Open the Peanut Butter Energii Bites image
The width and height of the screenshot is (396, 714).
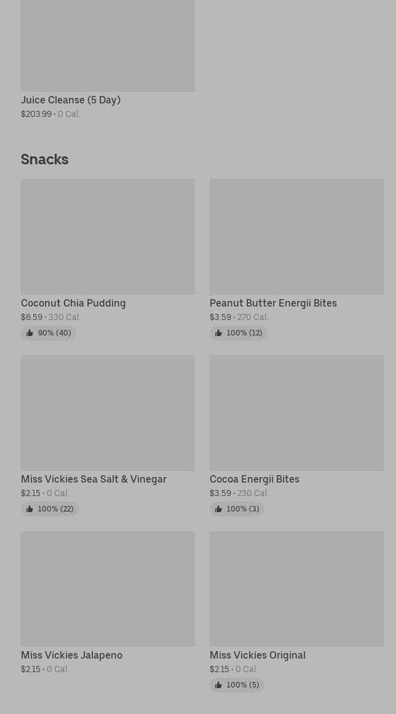point(296,236)
